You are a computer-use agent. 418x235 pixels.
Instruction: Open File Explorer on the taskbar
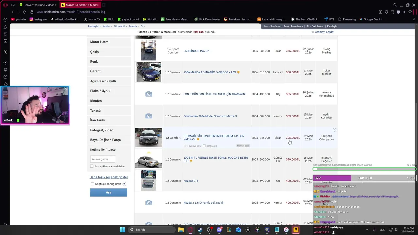[x=181, y=230]
